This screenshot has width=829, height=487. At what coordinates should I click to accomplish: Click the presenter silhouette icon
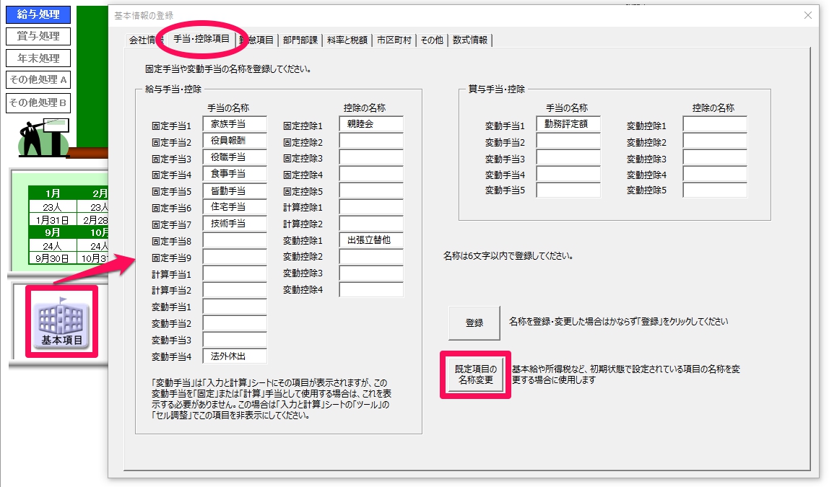pos(44,137)
